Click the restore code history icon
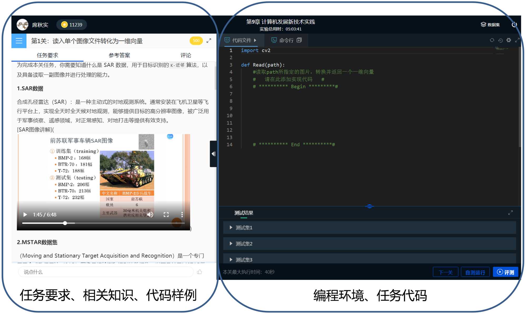The height and width of the screenshot is (314, 526). tap(500, 40)
